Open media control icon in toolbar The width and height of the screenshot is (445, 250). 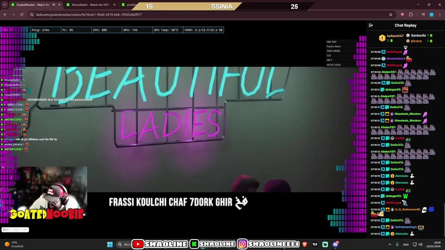coord(423,15)
